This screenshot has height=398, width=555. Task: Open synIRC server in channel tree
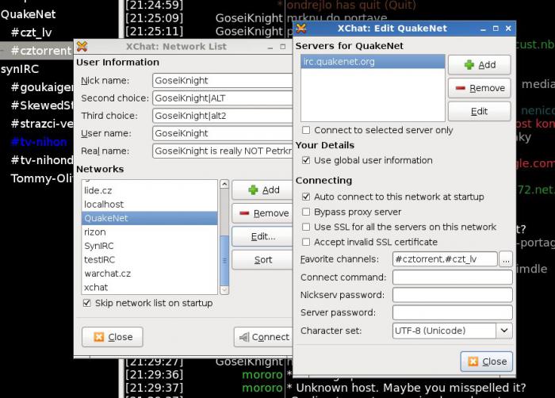tap(20, 69)
